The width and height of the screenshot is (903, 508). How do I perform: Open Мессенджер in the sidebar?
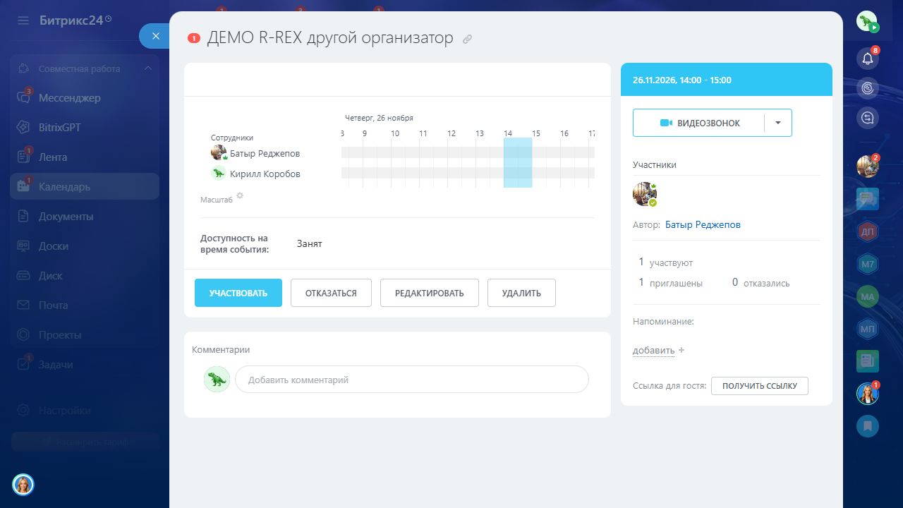point(85,98)
